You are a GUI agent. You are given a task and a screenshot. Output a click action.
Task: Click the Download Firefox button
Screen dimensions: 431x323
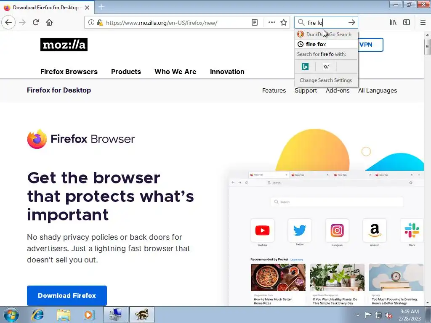tap(67, 296)
